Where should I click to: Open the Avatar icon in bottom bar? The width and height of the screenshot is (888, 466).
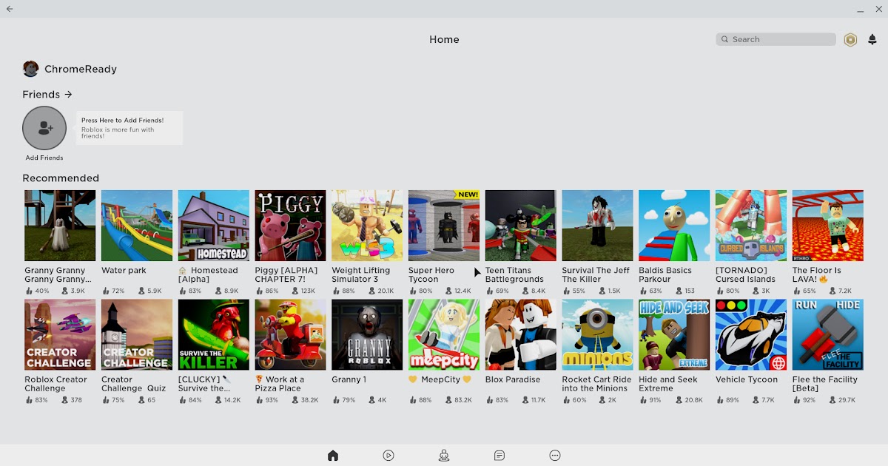tap(444, 456)
